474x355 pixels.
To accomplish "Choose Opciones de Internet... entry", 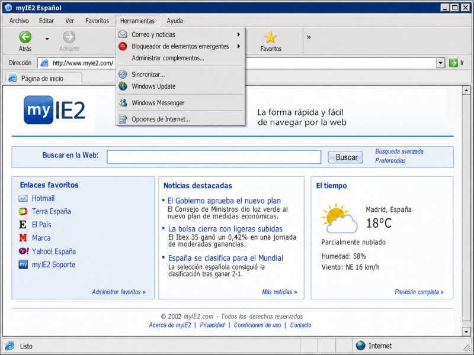I will pos(181,119).
